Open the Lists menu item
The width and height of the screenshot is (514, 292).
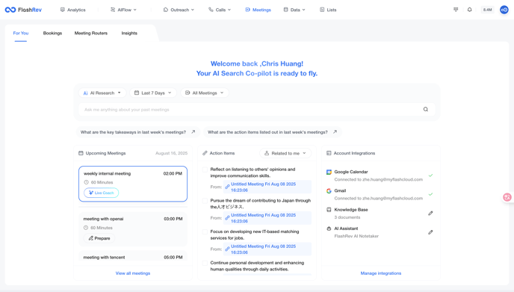[x=328, y=10]
